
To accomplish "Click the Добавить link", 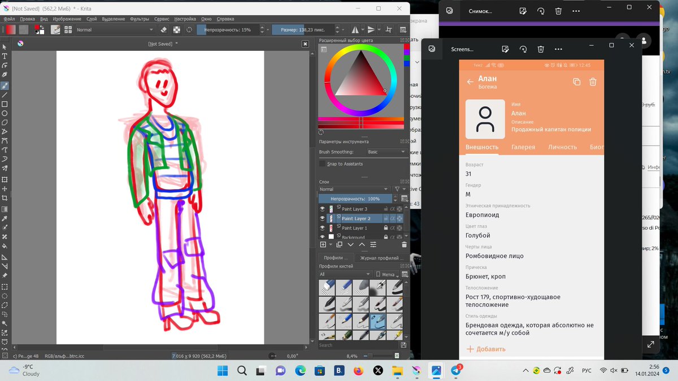I will [x=486, y=349].
